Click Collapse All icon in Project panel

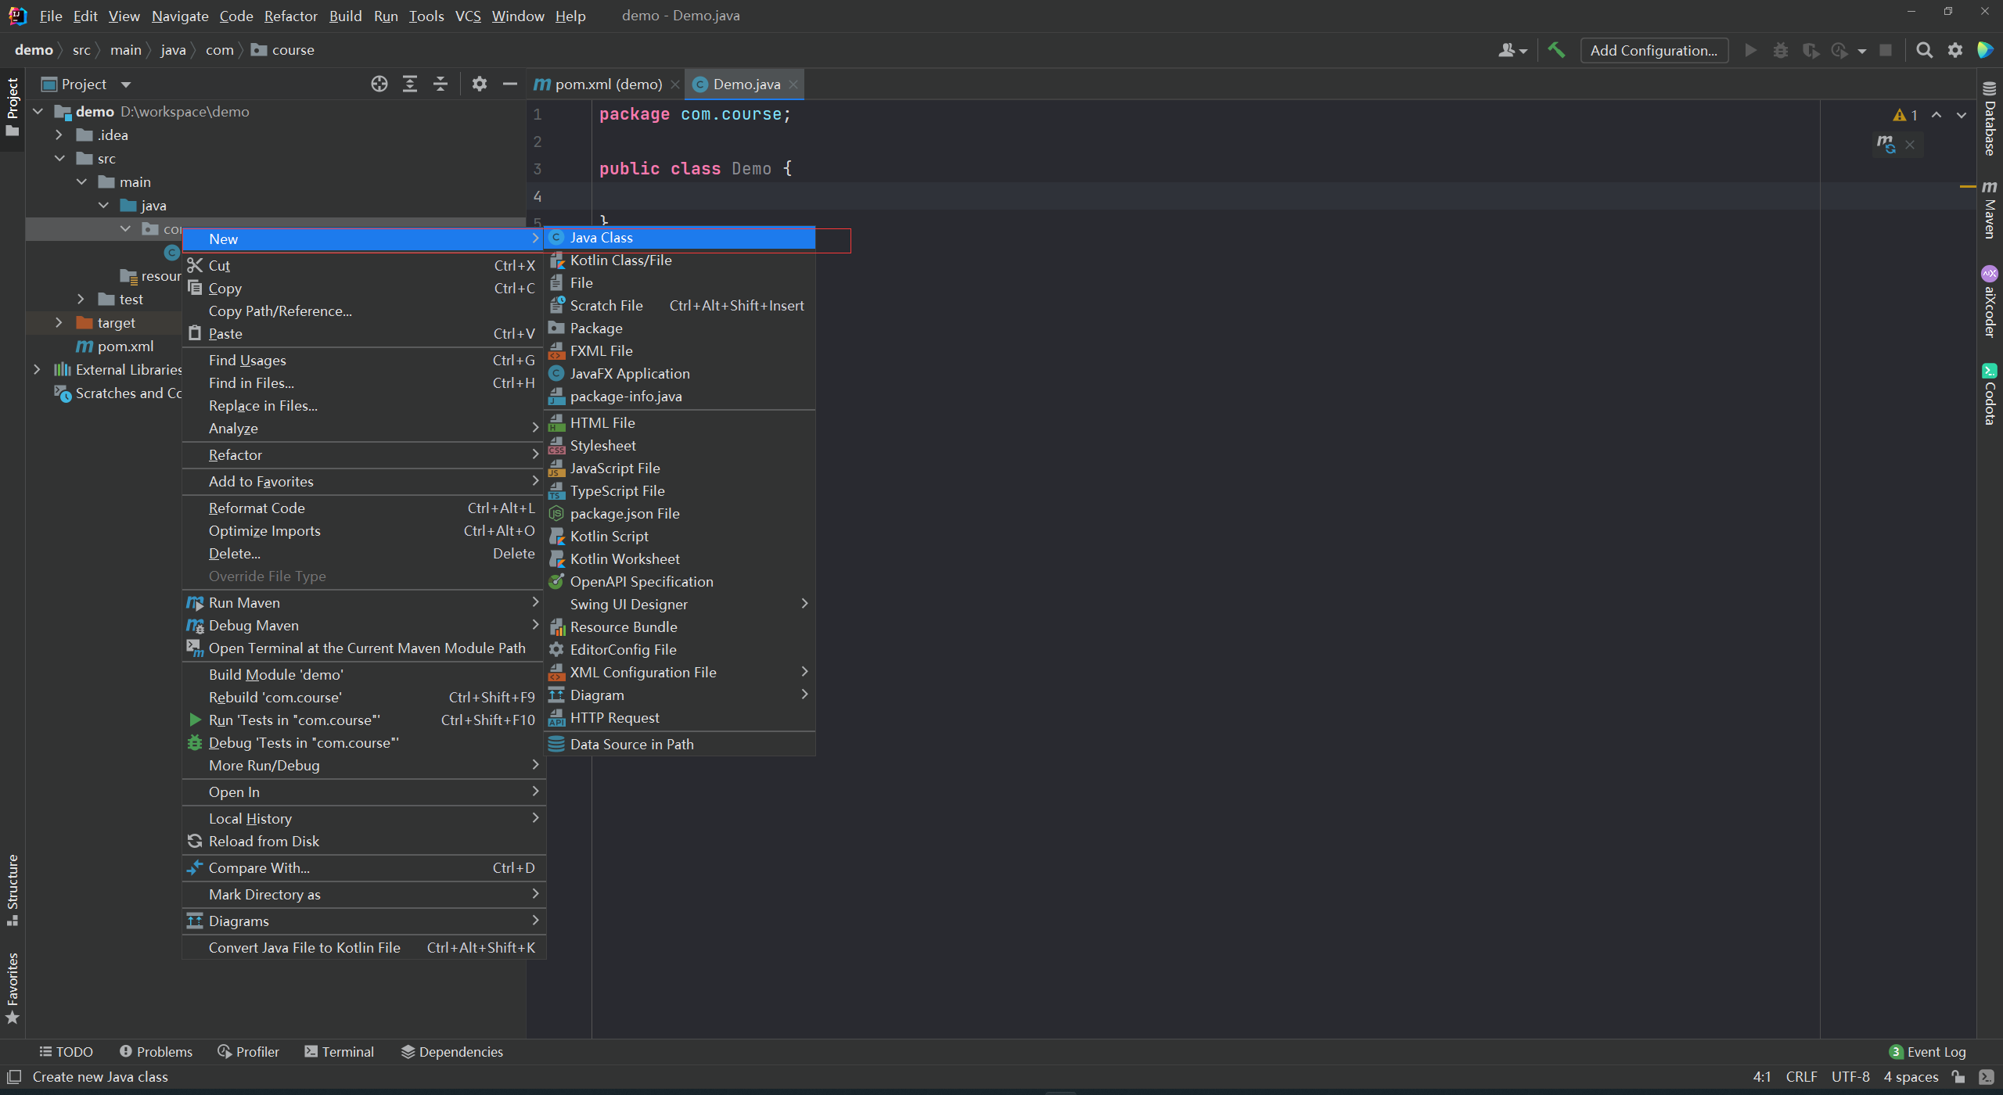pos(441,84)
